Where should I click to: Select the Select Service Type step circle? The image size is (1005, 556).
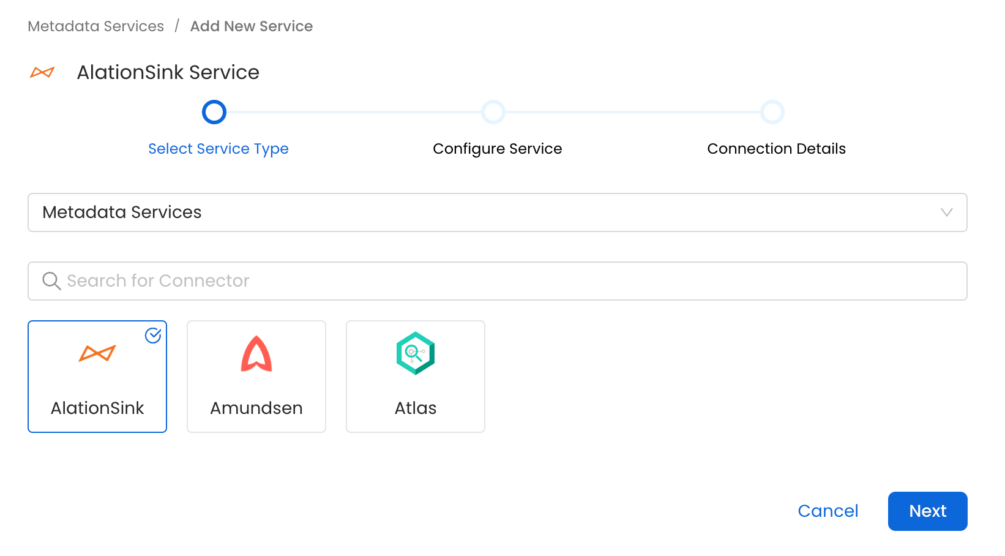click(214, 112)
